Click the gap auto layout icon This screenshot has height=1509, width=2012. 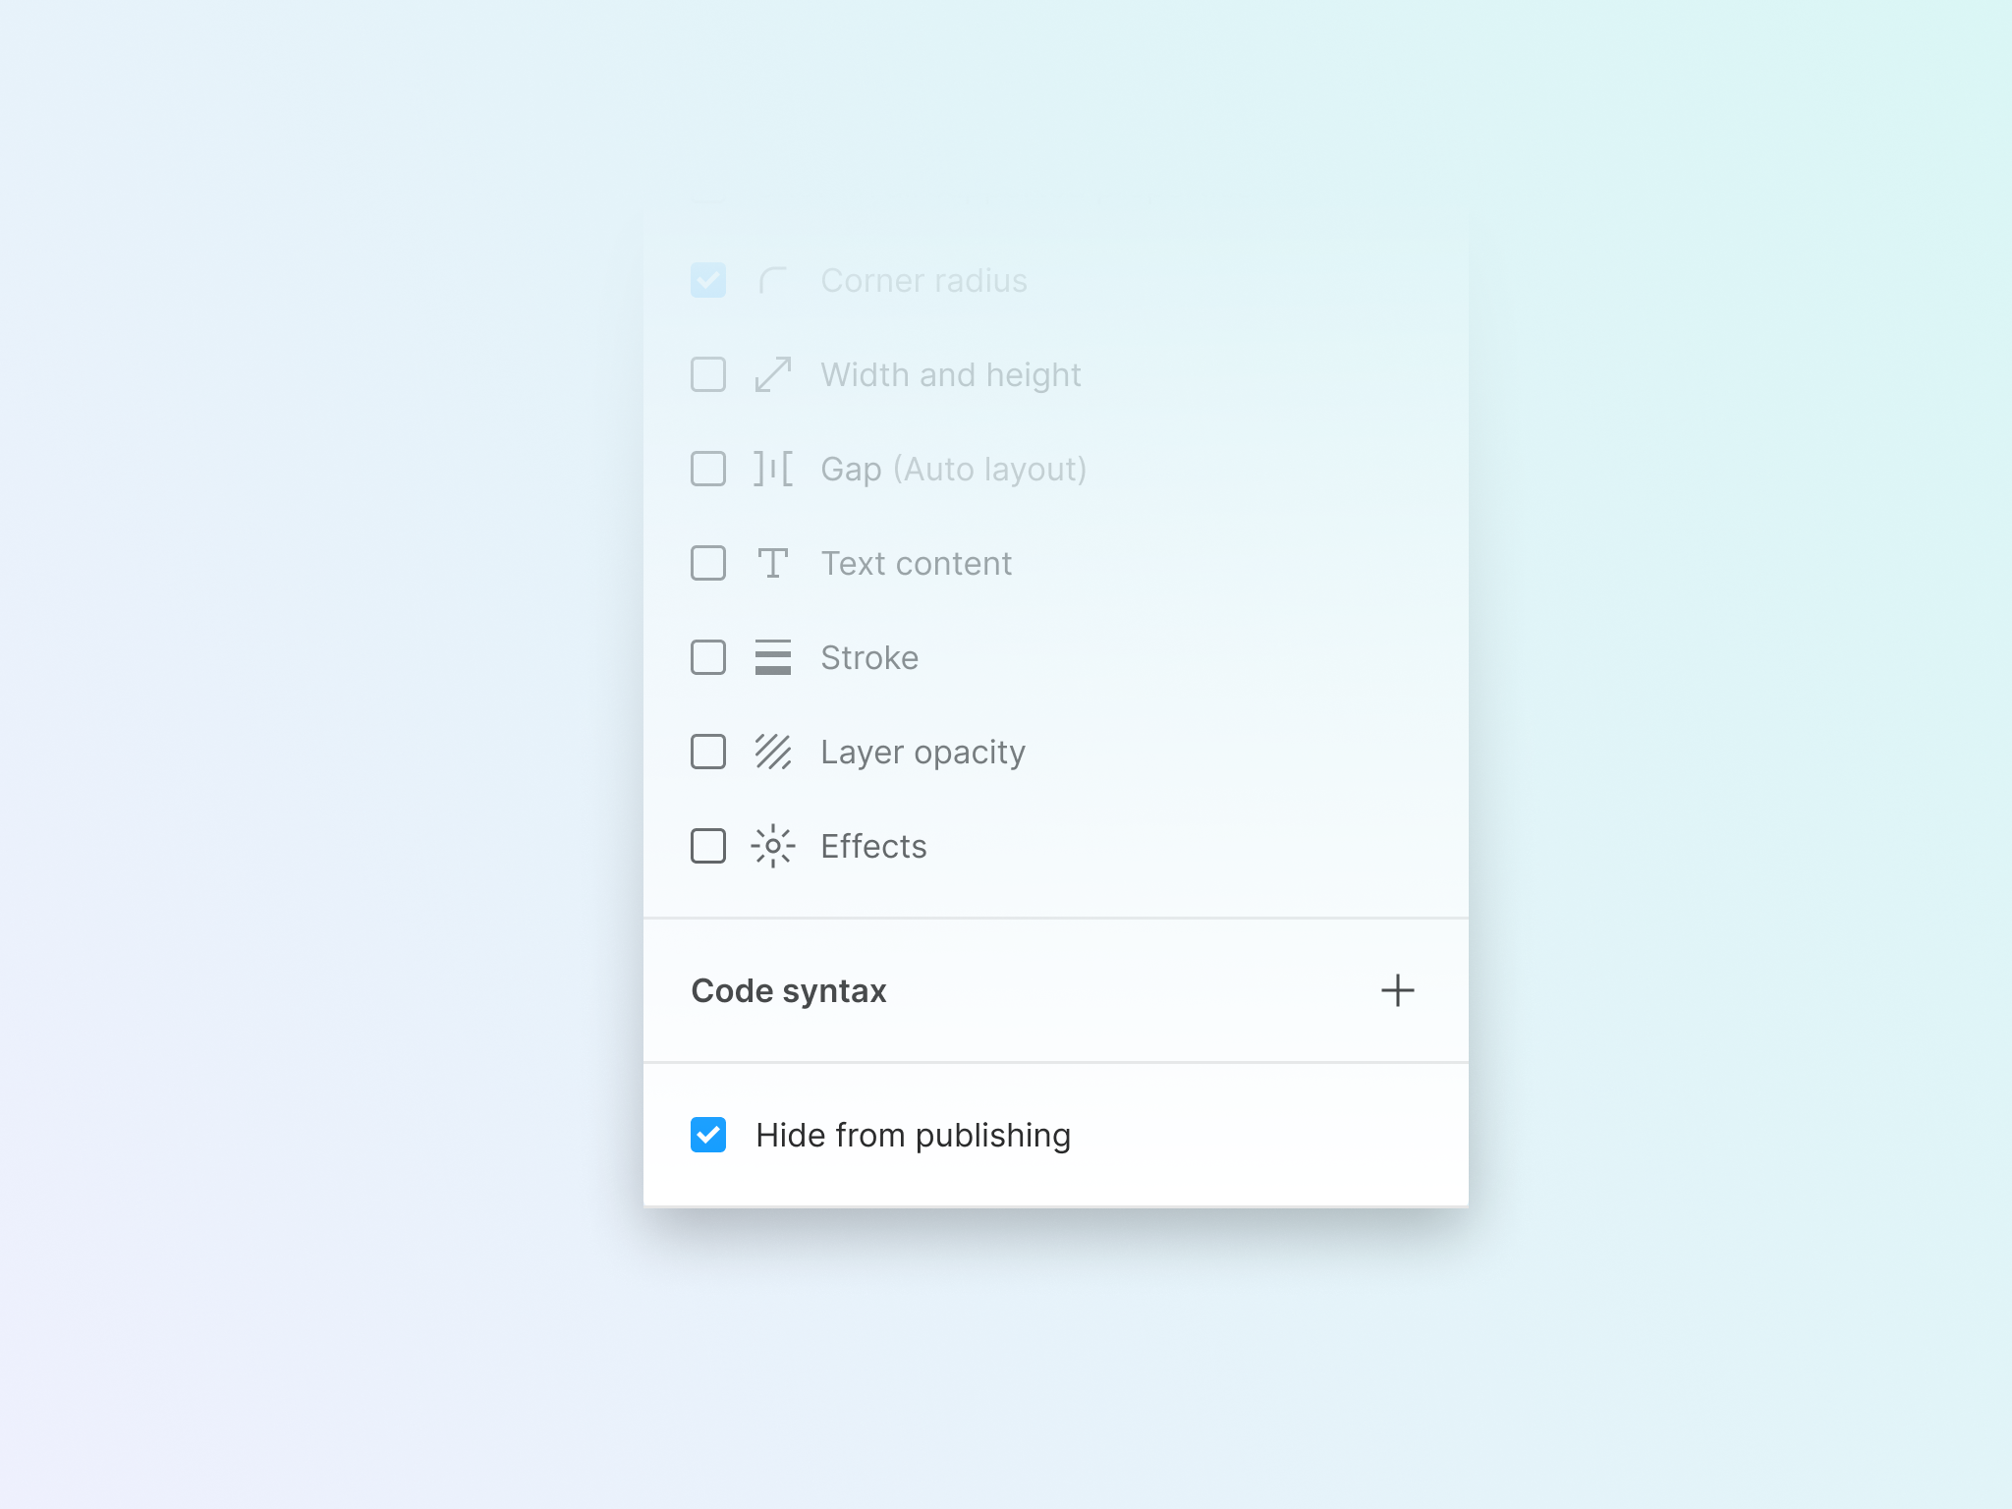coord(771,470)
